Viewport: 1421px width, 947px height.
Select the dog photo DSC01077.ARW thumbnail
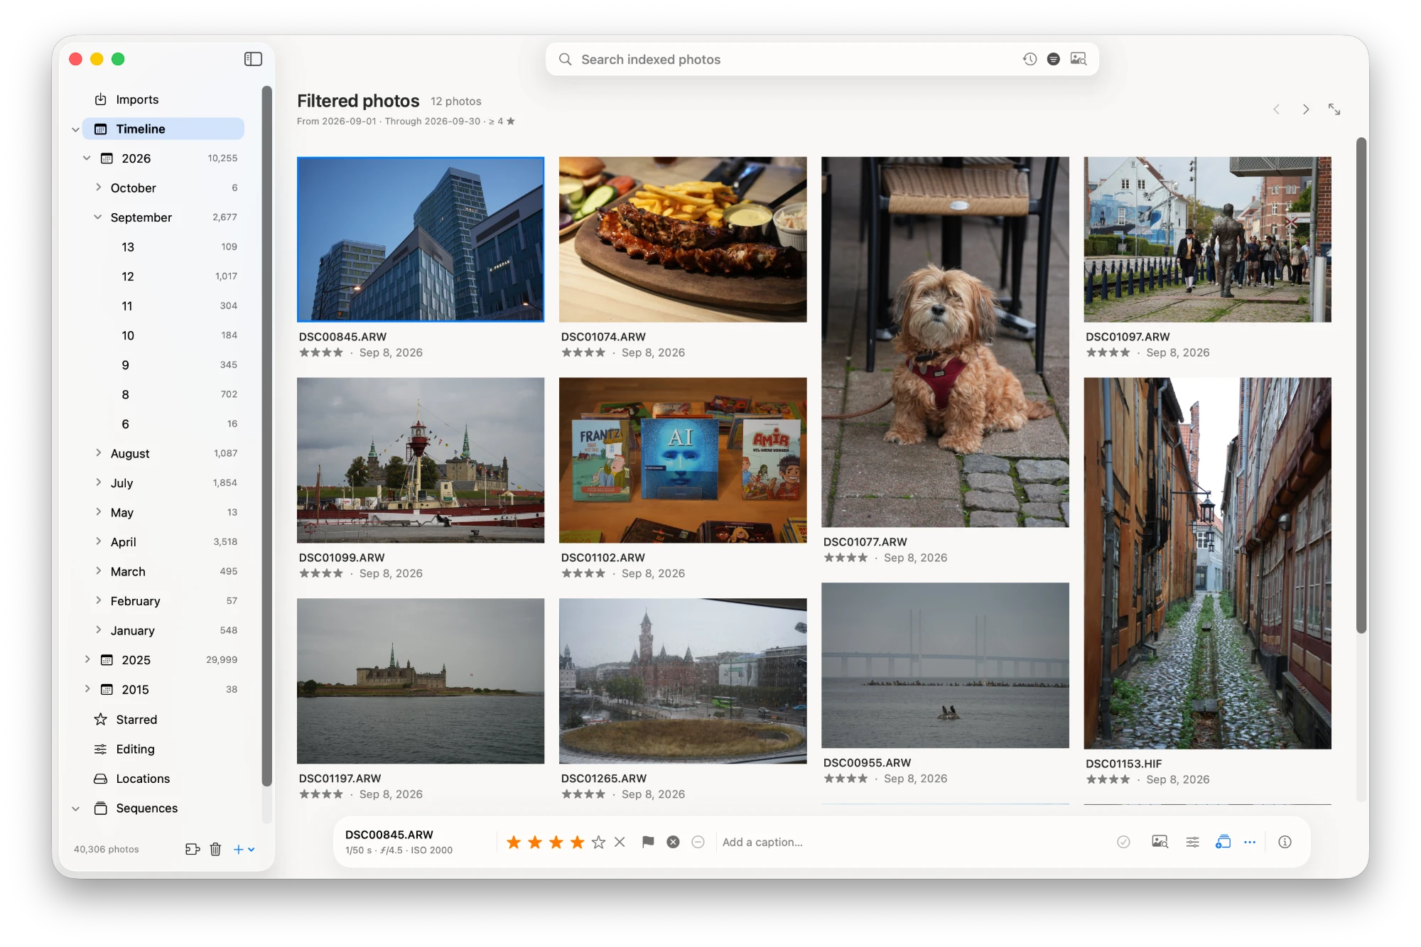945,342
